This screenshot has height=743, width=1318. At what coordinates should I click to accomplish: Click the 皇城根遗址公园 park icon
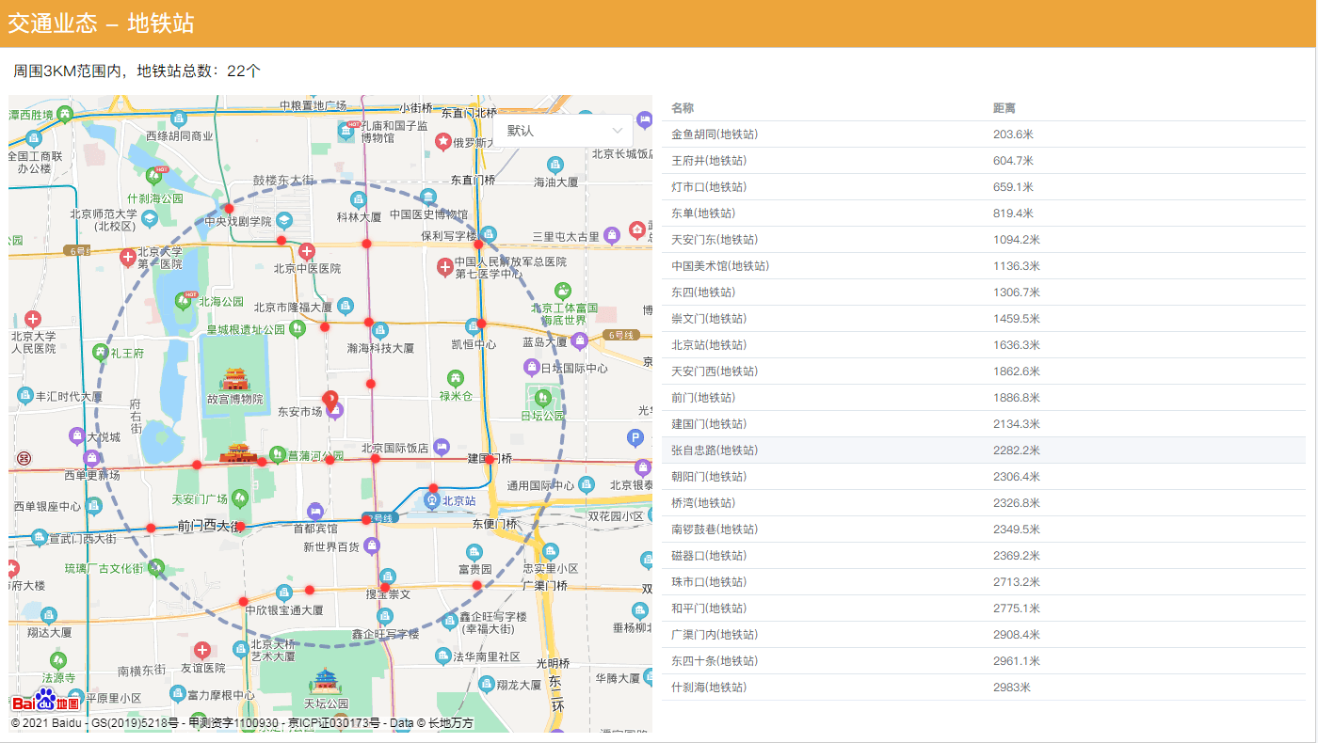tap(297, 328)
